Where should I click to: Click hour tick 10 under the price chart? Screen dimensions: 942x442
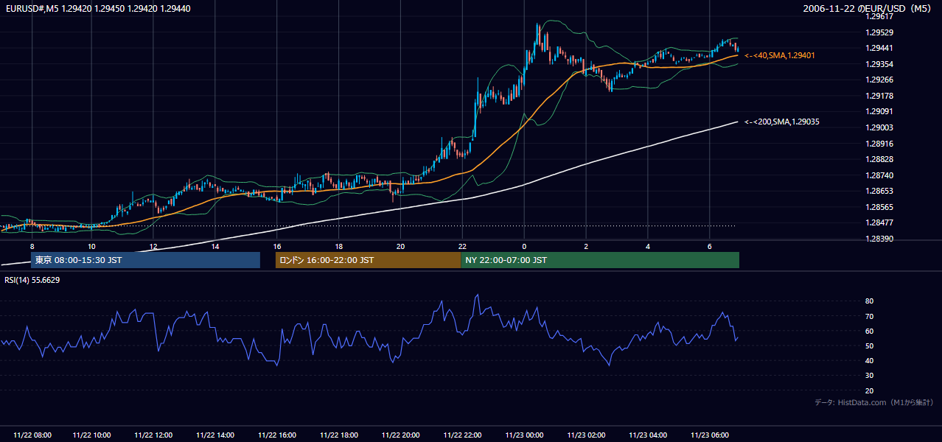point(91,246)
